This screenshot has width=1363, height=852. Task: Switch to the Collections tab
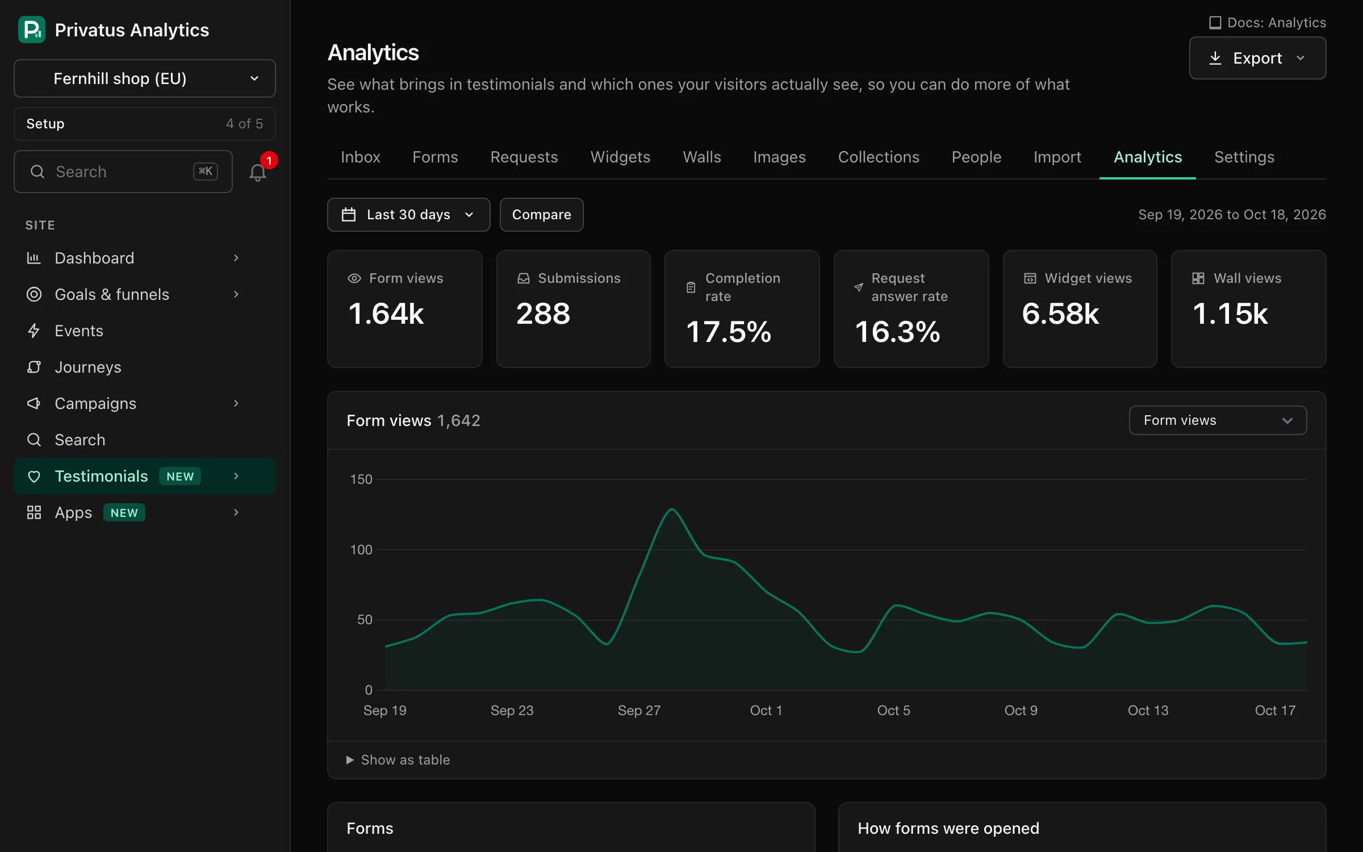tap(879, 157)
